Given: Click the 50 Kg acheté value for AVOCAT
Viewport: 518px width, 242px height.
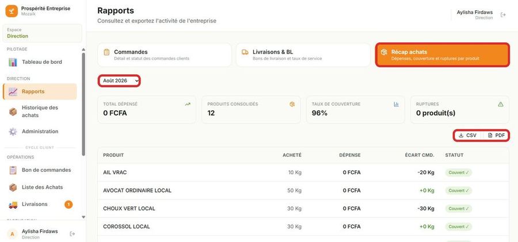Looking at the screenshot, I should click(x=294, y=190).
